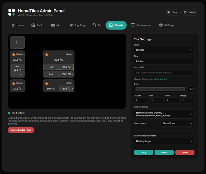The width and height of the screenshot is (206, 174).
Task: Click the Title field containing Kitchen
Action: 164,61
